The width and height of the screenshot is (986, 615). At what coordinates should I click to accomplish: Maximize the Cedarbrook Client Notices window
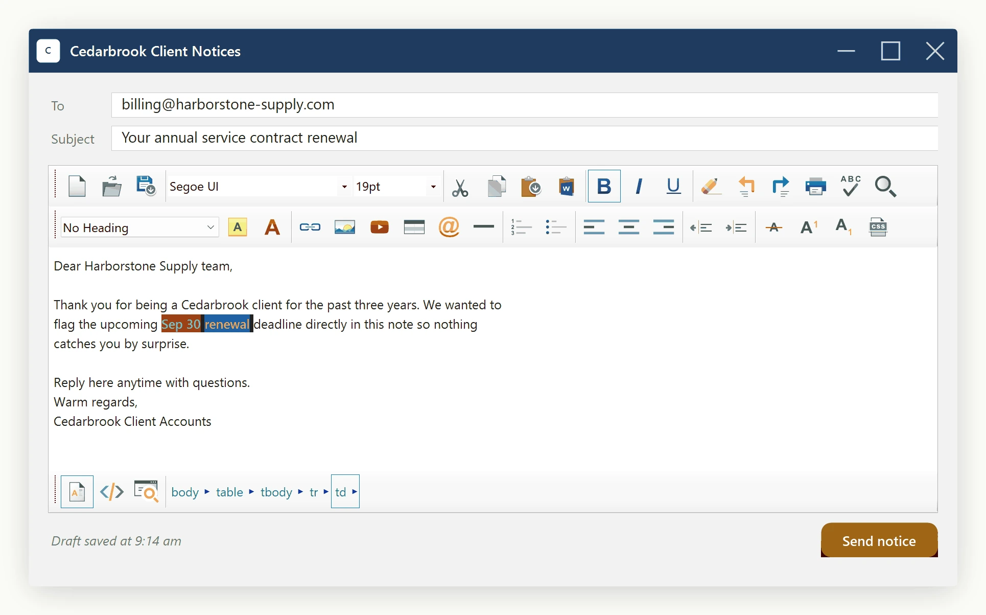click(x=890, y=51)
